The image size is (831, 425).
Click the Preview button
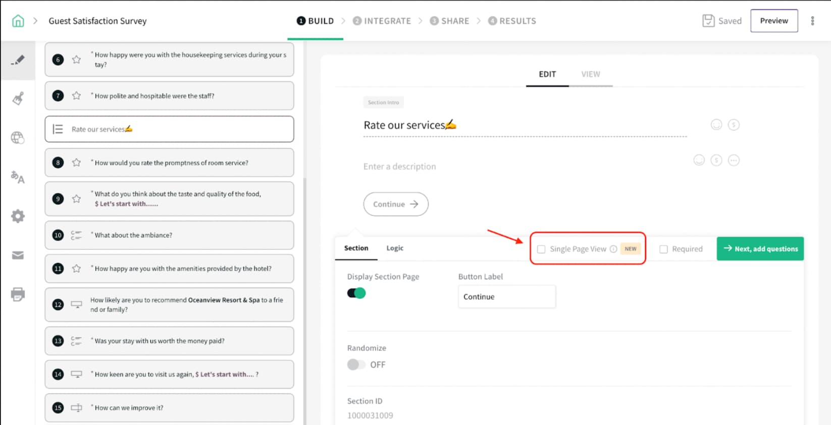tap(774, 21)
